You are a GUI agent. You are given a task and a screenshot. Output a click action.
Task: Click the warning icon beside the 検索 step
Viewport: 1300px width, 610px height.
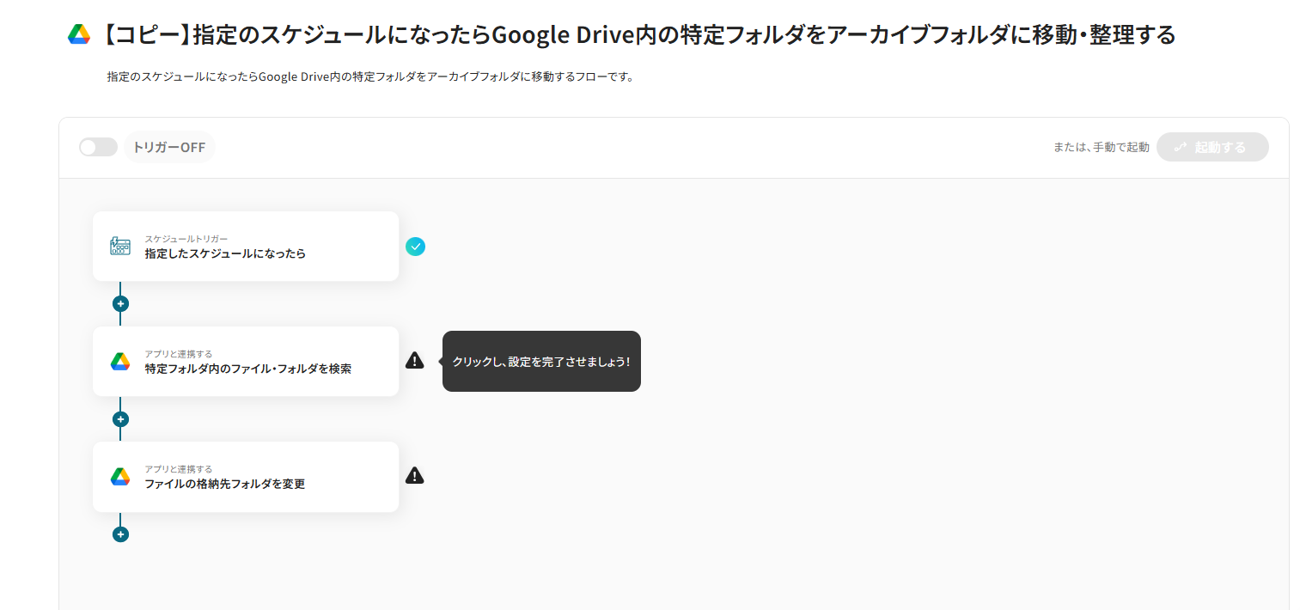[415, 361]
